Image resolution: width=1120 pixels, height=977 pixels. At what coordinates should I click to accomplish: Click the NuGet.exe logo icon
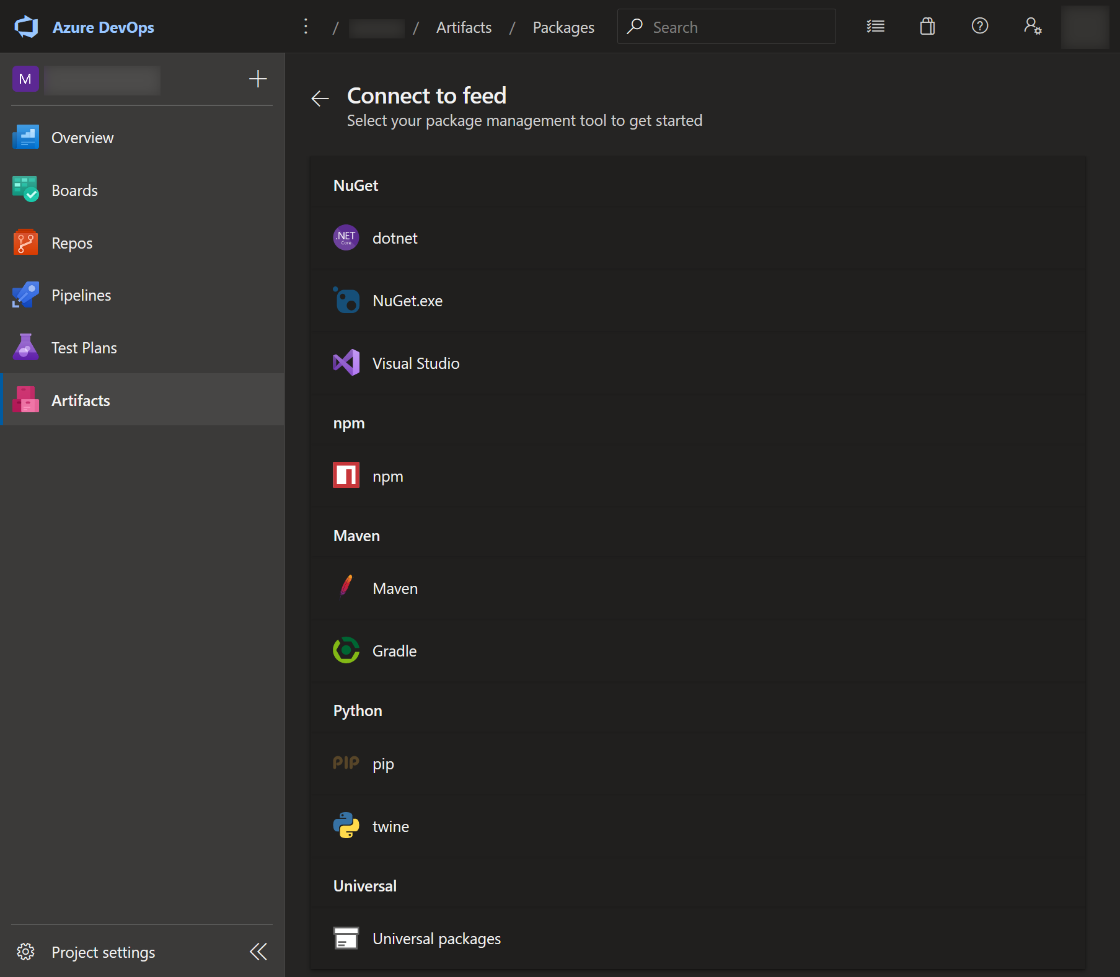(x=346, y=300)
